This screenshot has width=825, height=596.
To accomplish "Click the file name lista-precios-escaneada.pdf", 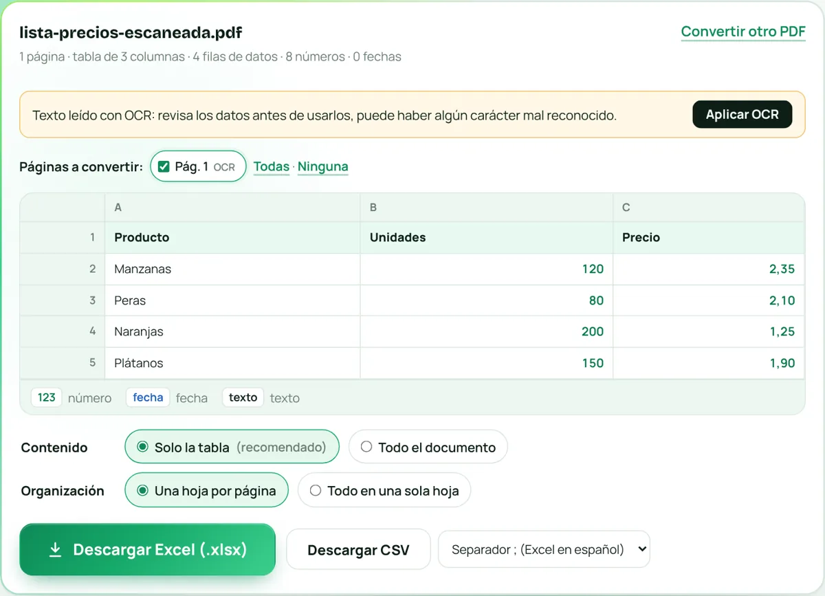I will [x=131, y=32].
